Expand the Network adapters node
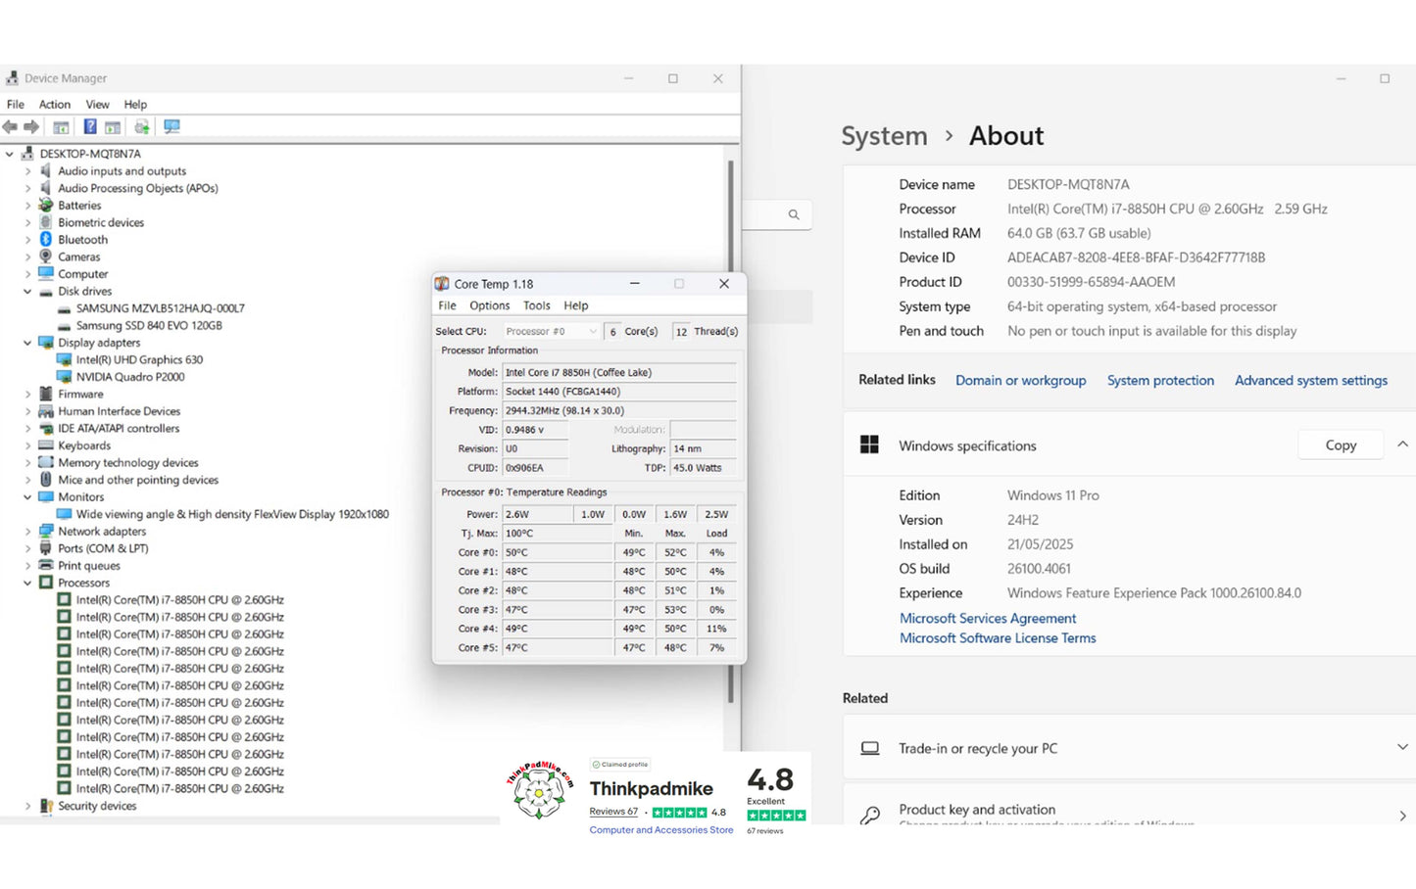 tap(27, 532)
